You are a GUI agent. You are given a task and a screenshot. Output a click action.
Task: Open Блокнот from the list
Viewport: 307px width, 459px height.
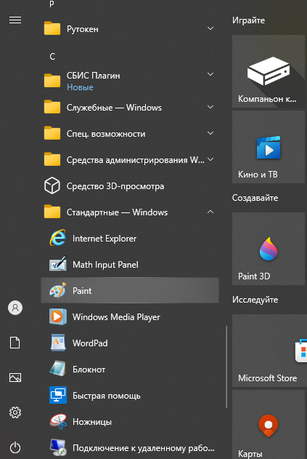[130, 369]
